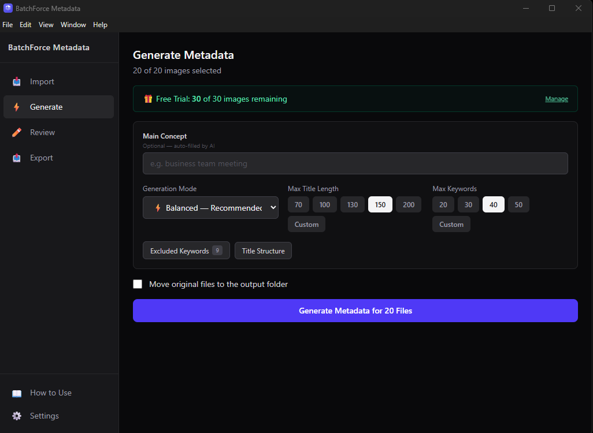Select 200 as max title length
593x433 pixels.
pos(408,204)
